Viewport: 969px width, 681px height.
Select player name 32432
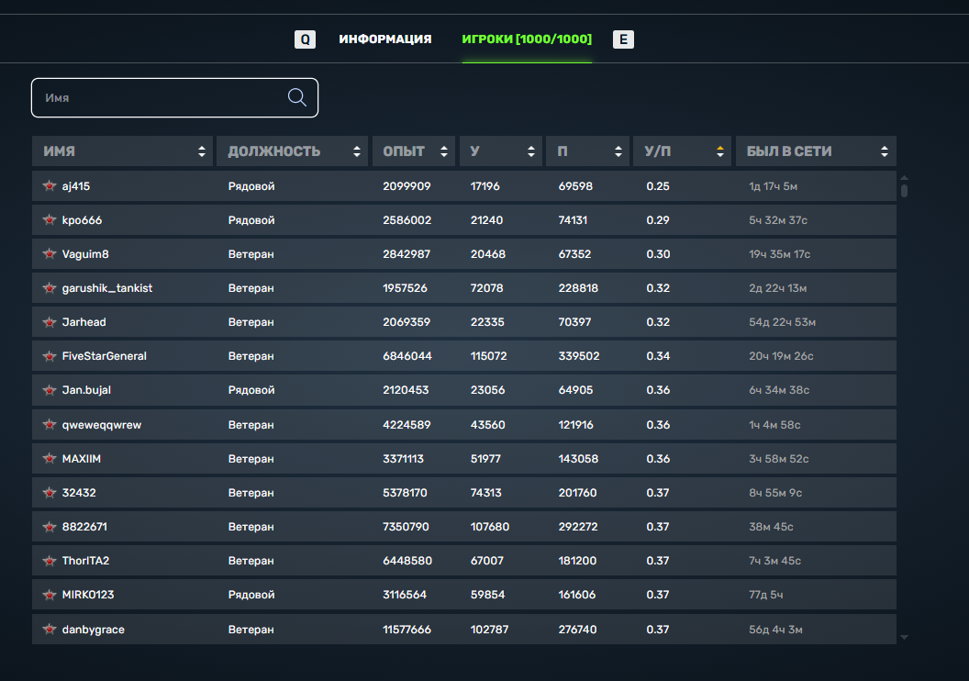(79, 493)
